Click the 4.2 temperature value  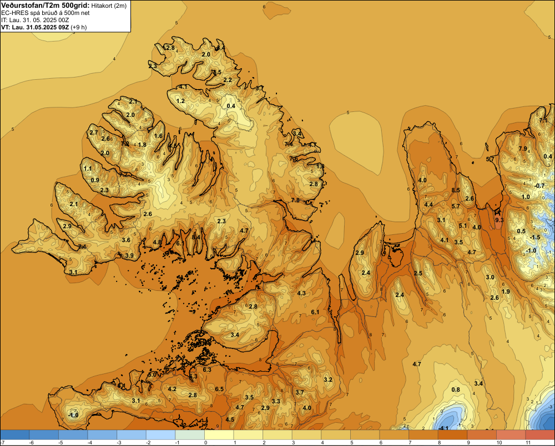(172, 389)
